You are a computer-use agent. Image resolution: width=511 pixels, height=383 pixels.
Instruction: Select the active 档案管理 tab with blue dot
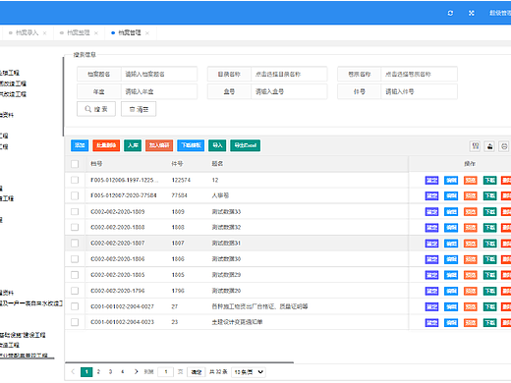click(x=130, y=32)
